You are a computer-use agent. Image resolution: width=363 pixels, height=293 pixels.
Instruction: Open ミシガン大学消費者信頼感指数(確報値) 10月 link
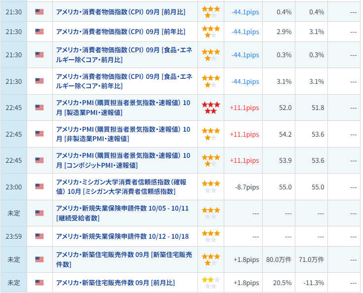[121, 187]
